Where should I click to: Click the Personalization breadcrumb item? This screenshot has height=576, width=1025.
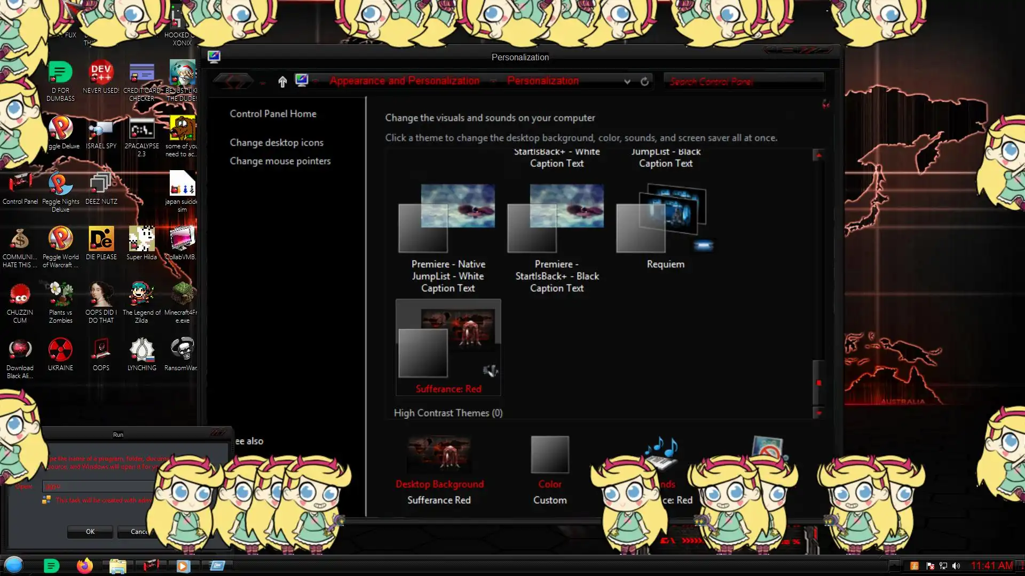pos(542,81)
